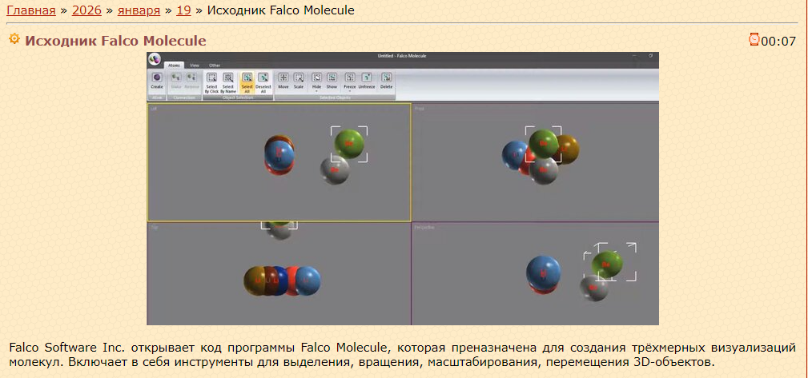Click the Hide objects icon
This screenshot has width=808, height=378.
point(316,78)
